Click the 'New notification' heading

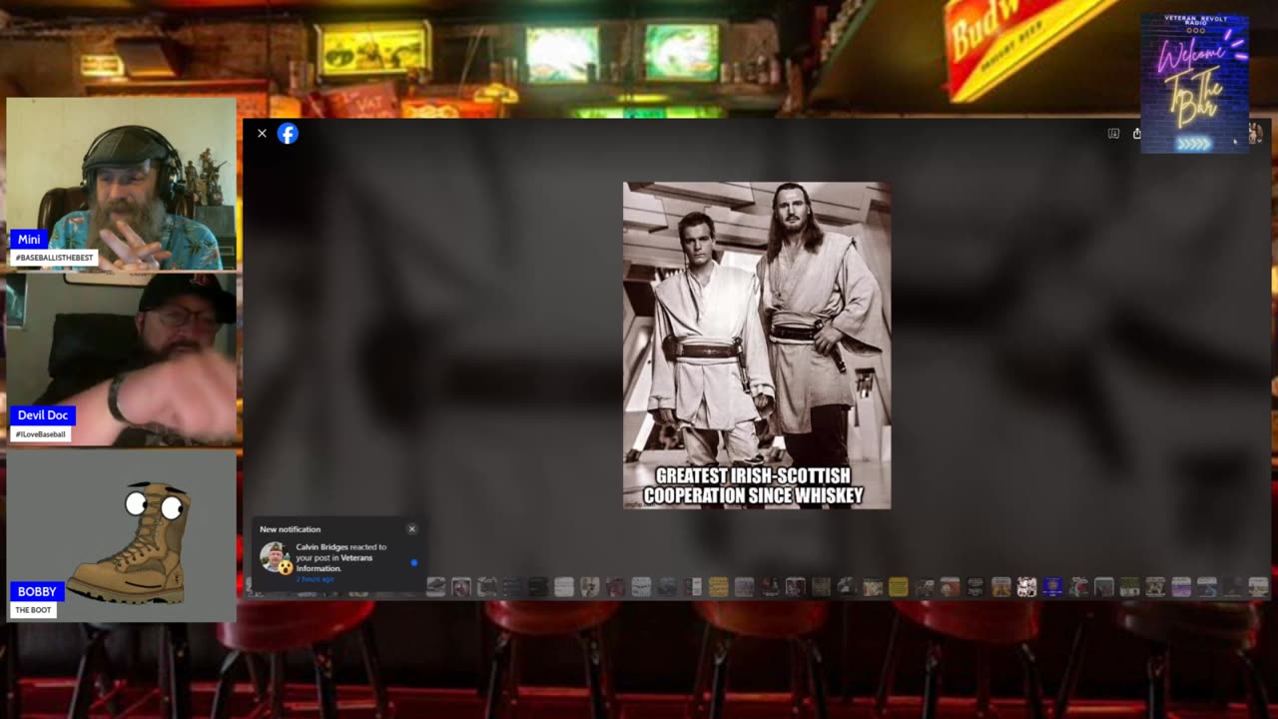pos(290,529)
